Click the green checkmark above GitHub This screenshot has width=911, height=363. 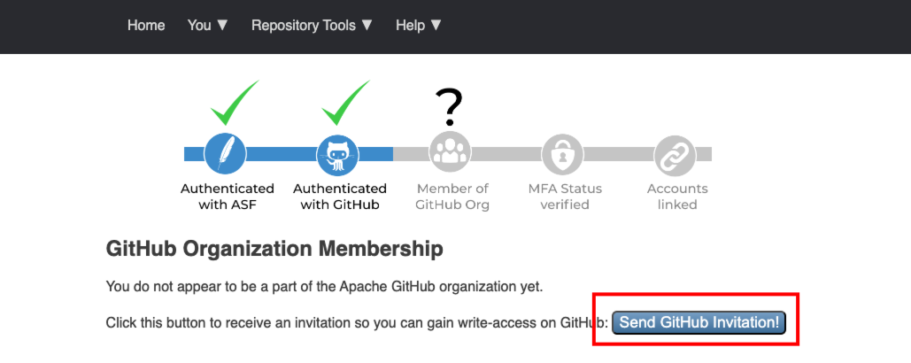[x=344, y=103]
